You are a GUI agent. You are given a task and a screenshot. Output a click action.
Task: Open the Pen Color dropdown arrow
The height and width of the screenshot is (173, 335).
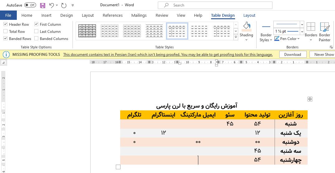point(299,38)
